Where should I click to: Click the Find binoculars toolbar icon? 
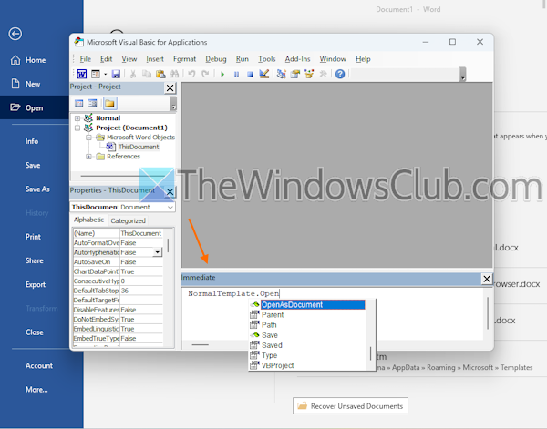tap(174, 74)
